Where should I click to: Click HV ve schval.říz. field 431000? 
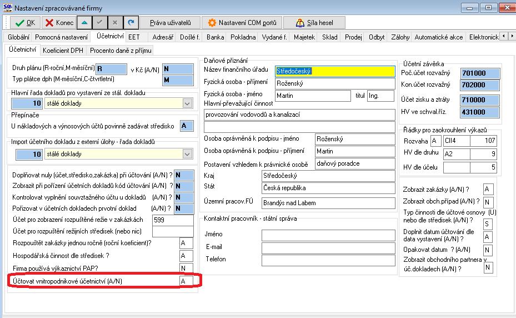480,112
